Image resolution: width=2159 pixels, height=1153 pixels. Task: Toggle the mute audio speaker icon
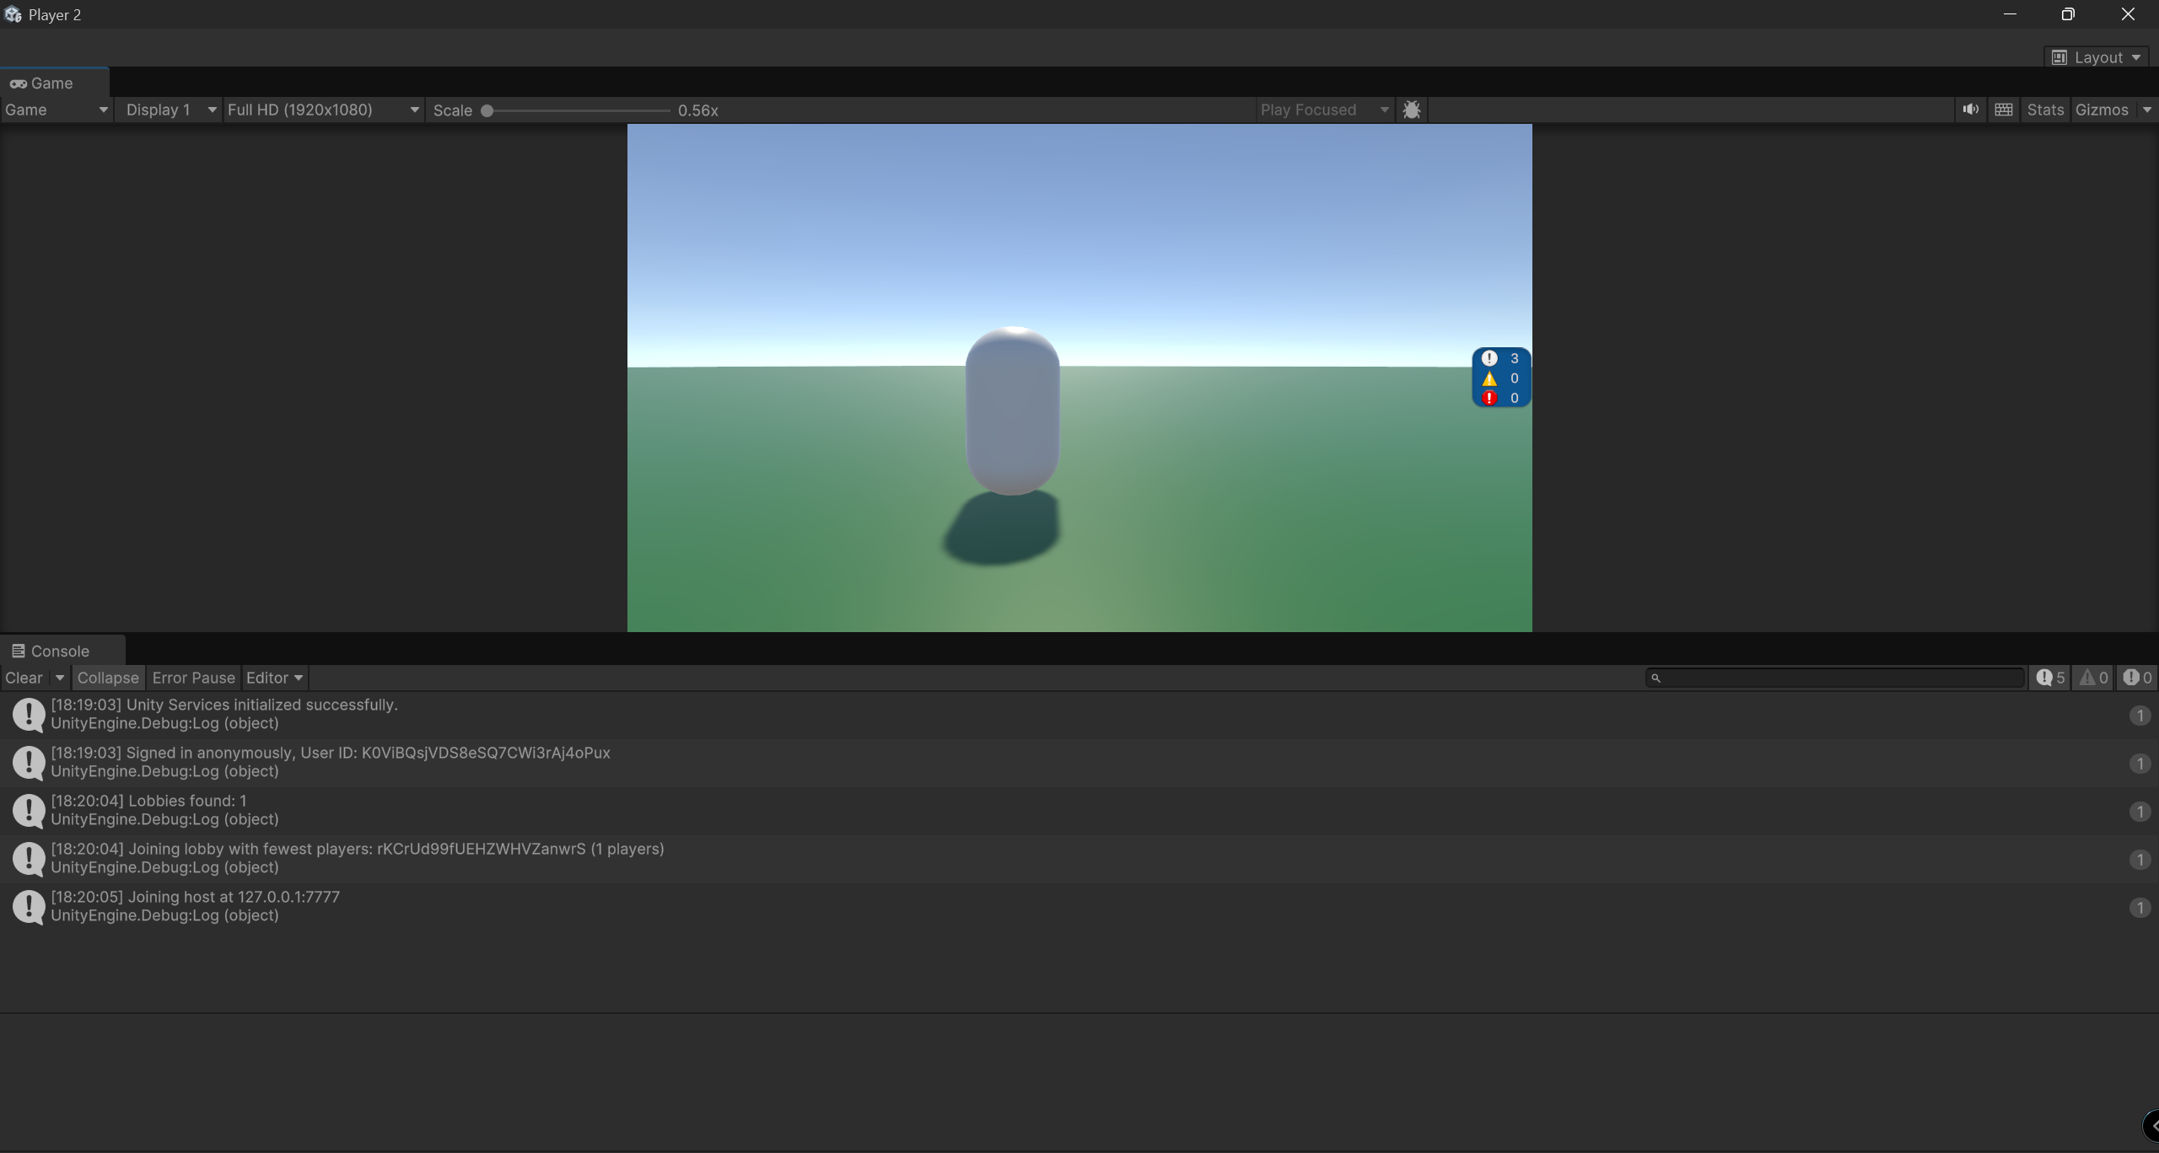1970,110
